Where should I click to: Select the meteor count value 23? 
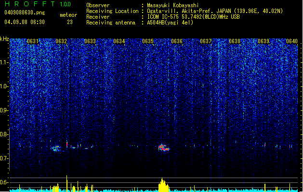(70, 22)
